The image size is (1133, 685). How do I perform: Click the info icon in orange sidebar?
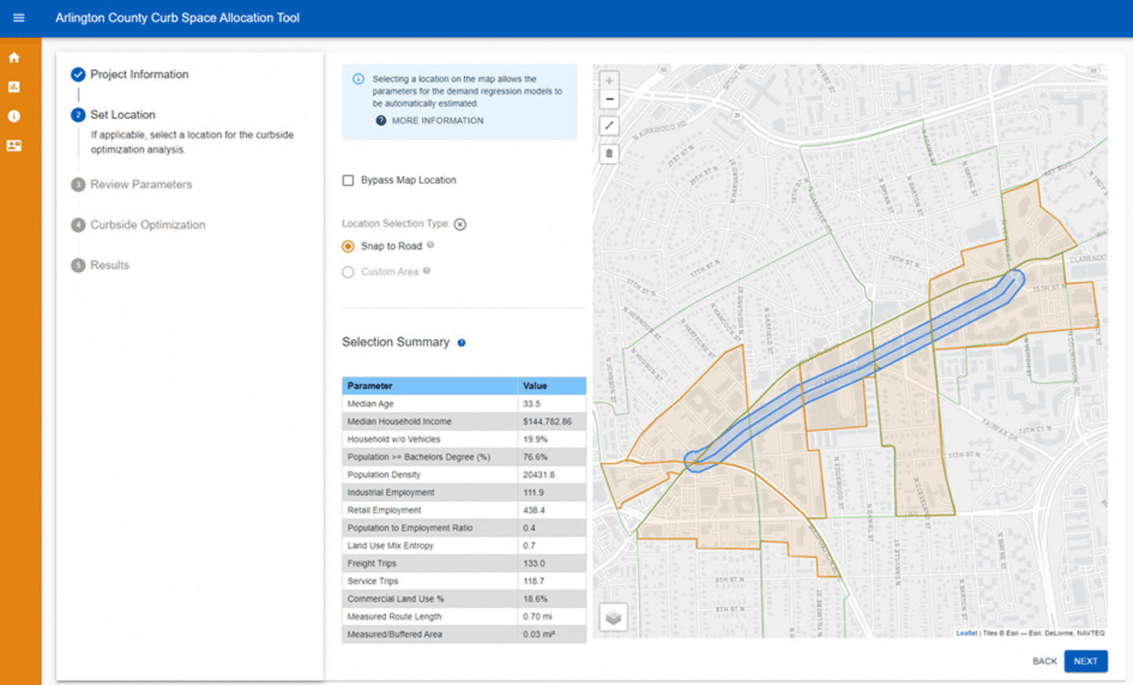pos(13,116)
